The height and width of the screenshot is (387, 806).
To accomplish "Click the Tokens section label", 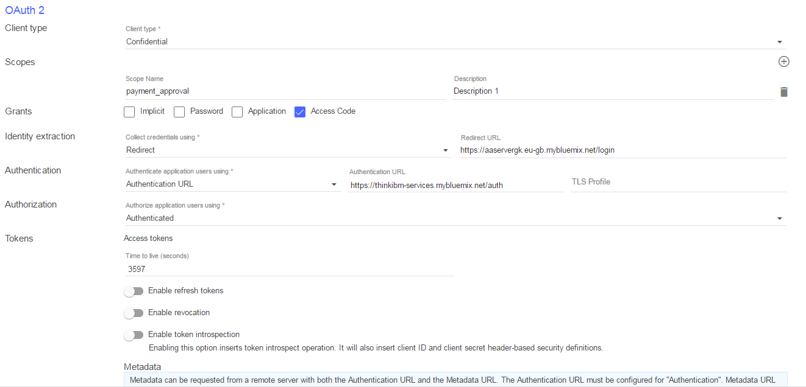I will tap(19, 239).
